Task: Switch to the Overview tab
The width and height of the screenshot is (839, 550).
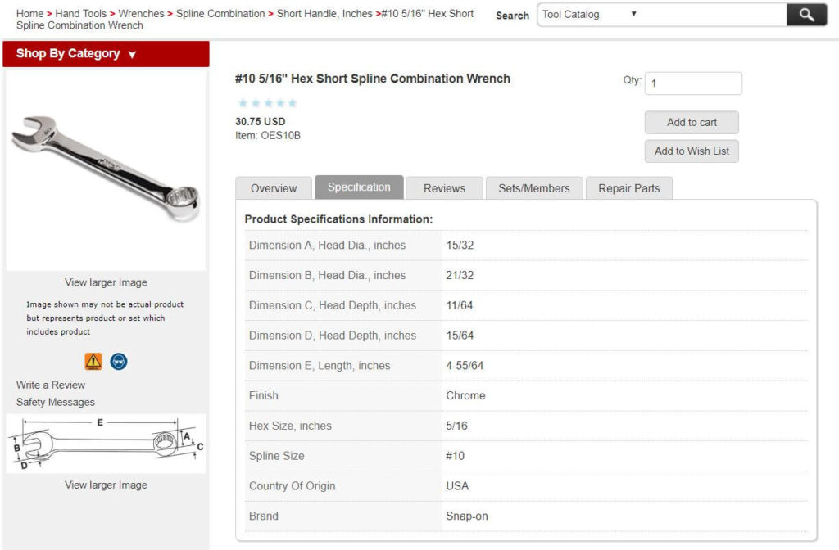Action: pos(274,188)
